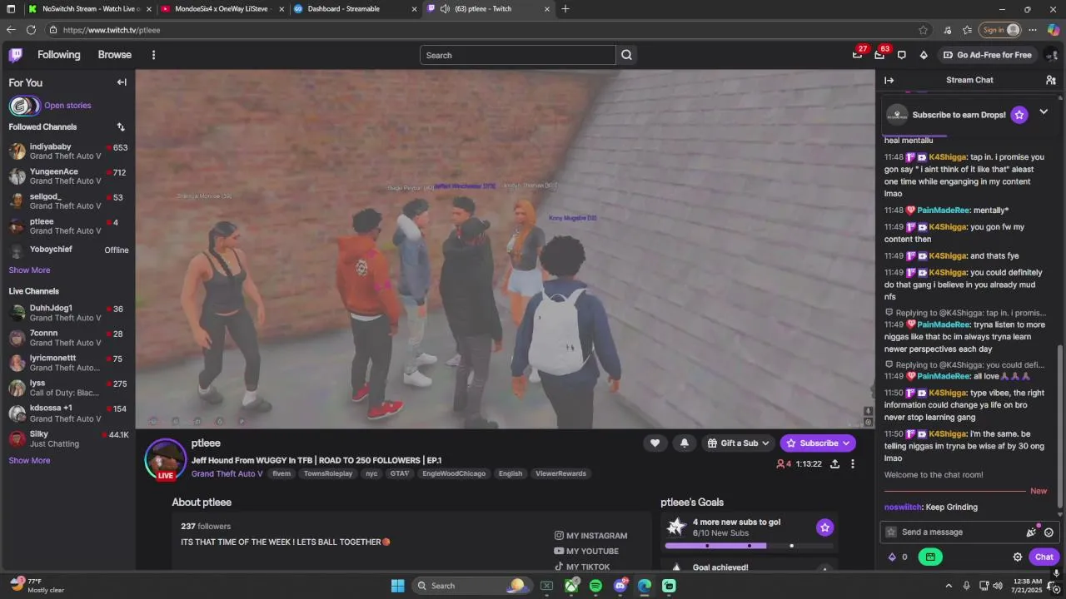Open ptleee's live avatar
This screenshot has width=1066, height=599.
point(165,459)
